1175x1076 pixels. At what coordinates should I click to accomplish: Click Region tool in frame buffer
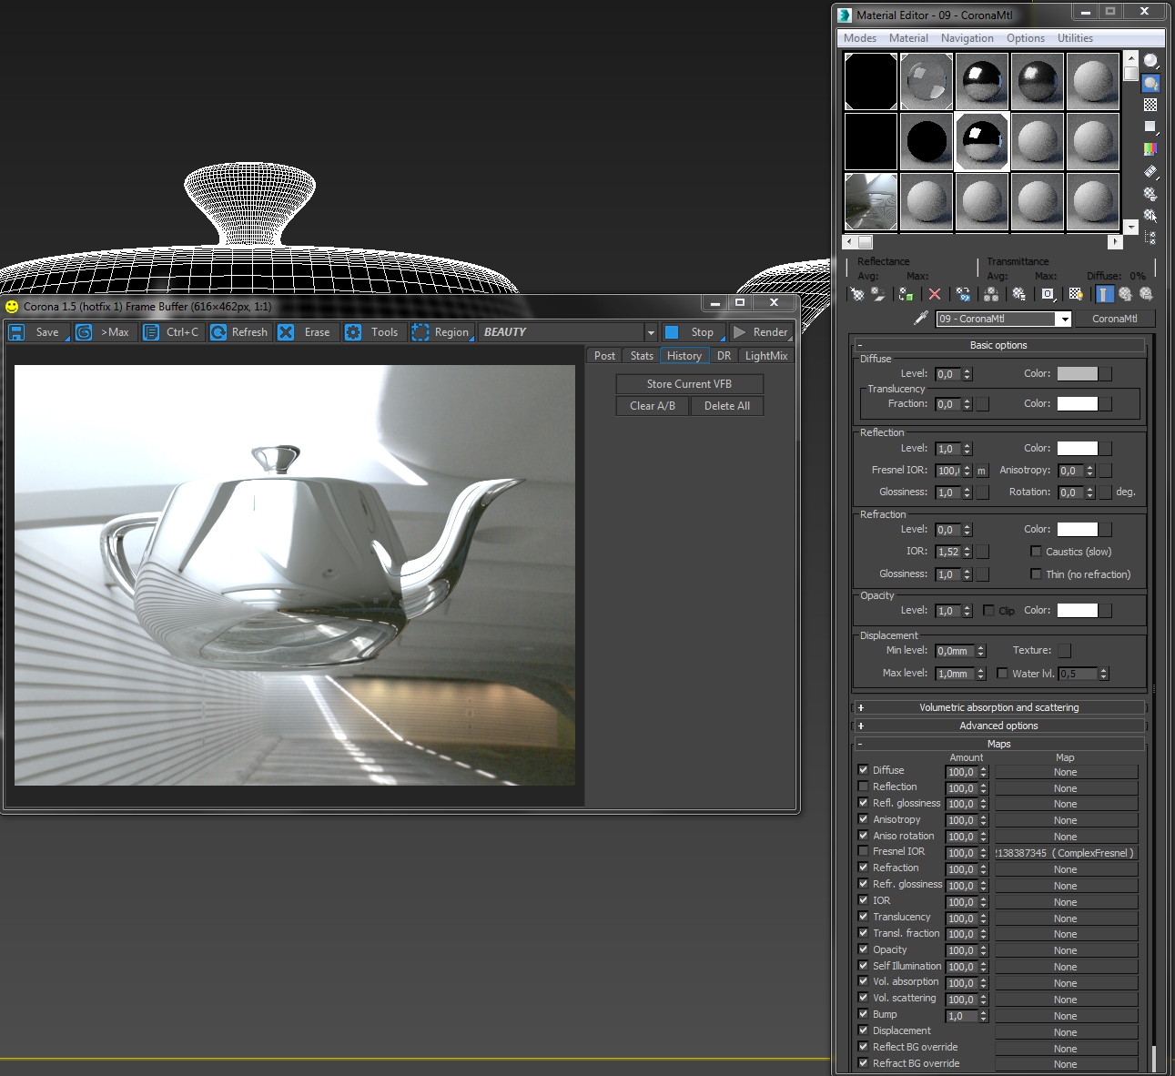(x=420, y=332)
